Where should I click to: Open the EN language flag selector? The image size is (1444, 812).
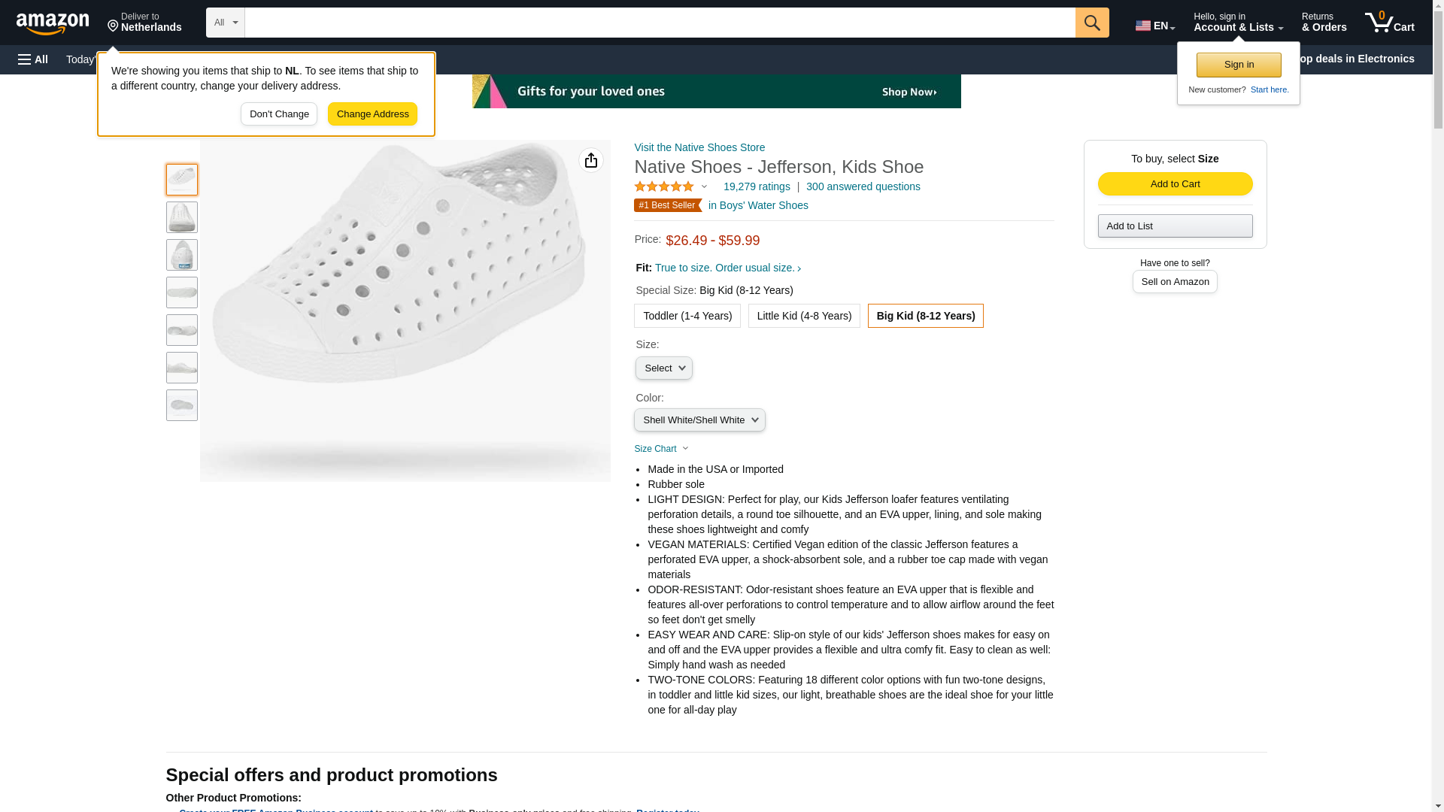click(1154, 26)
